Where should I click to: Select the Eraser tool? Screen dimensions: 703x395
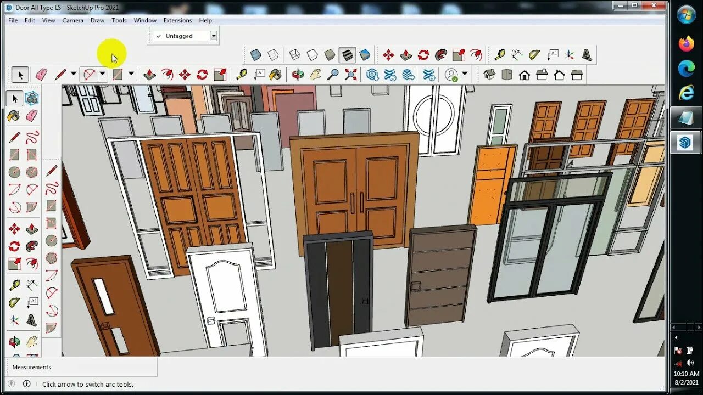tap(41, 74)
